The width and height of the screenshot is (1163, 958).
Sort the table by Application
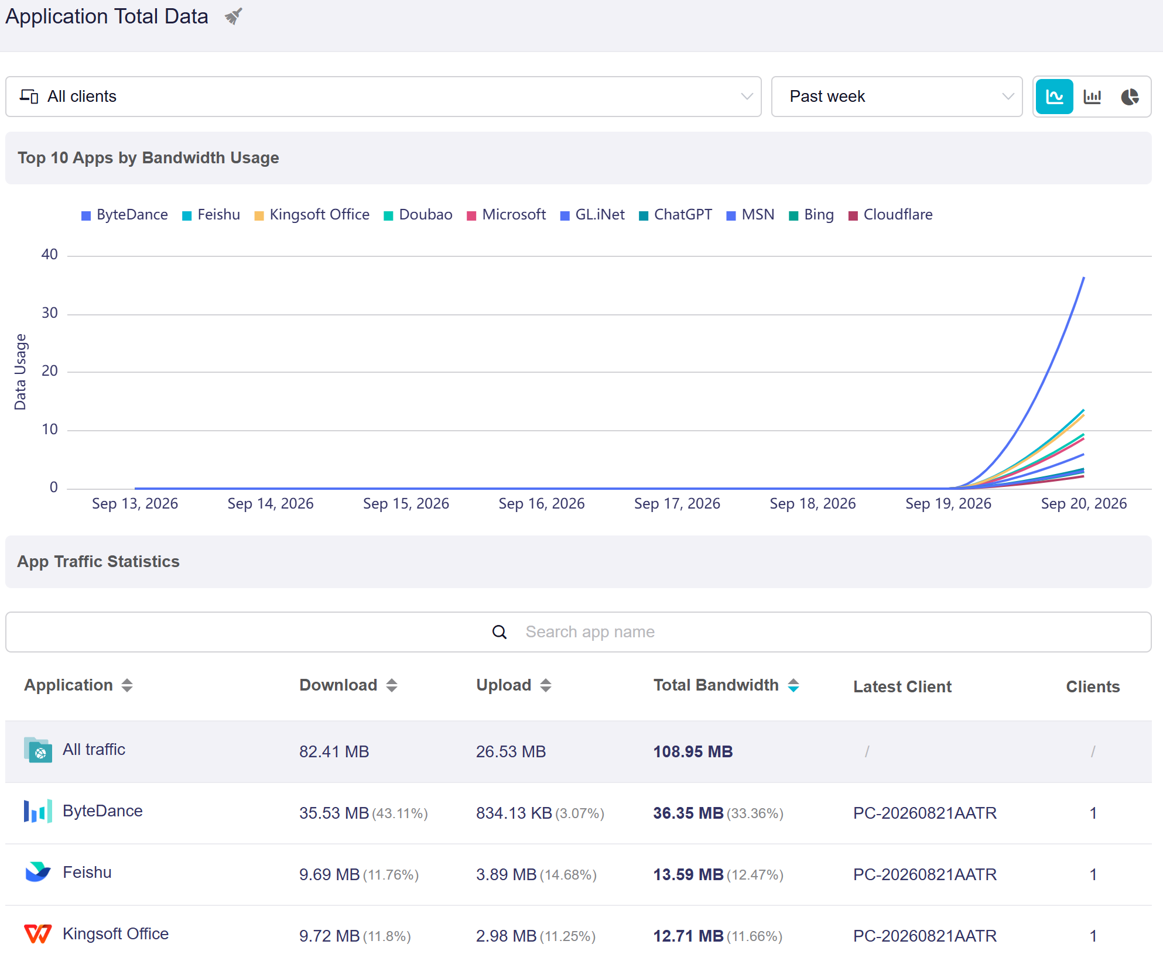click(127, 685)
